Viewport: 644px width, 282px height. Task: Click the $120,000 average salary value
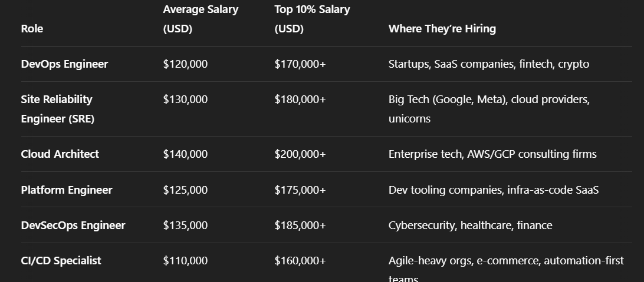pyautogui.click(x=185, y=64)
